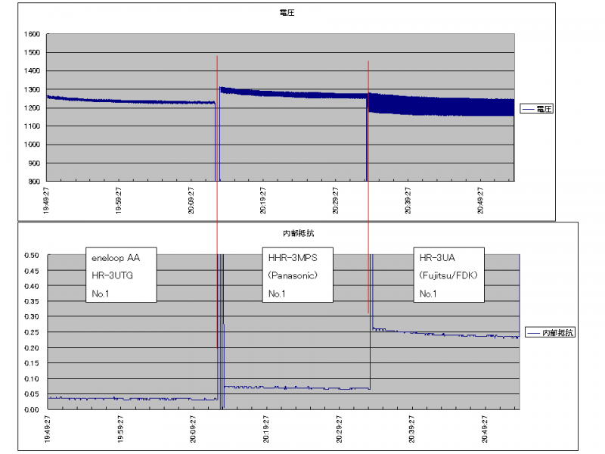Select the eneloop AA HR-3UTG text box
Screen dimensions: 605x454
click(x=120, y=275)
